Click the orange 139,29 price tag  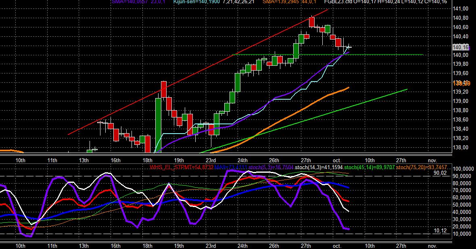click(x=461, y=83)
